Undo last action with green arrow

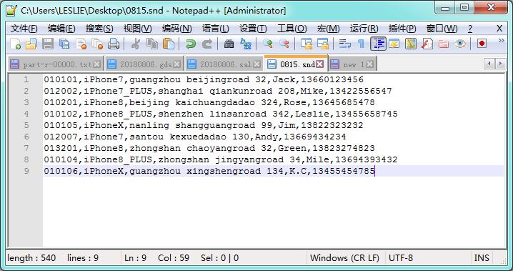[190, 44]
